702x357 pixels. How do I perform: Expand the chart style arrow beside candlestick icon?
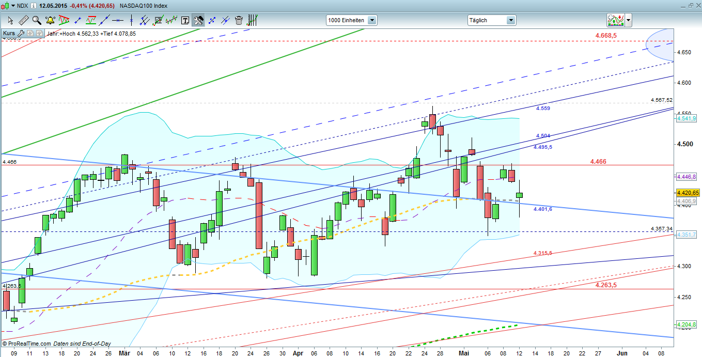coord(13,6)
